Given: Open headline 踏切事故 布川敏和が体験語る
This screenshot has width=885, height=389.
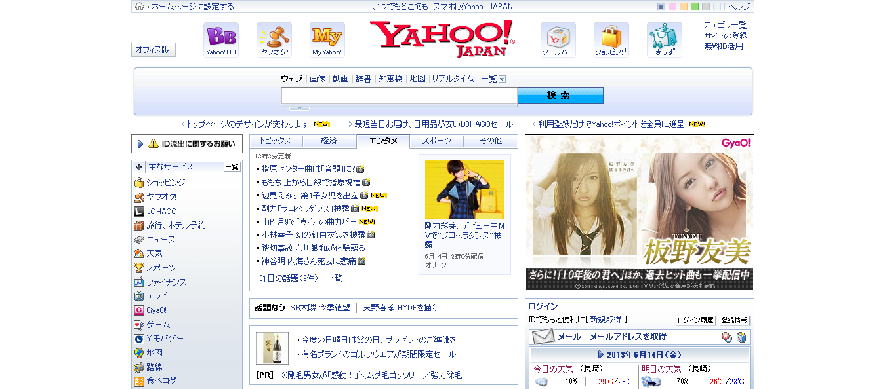Looking at the screenshot, I should click(x=314, y=248).
